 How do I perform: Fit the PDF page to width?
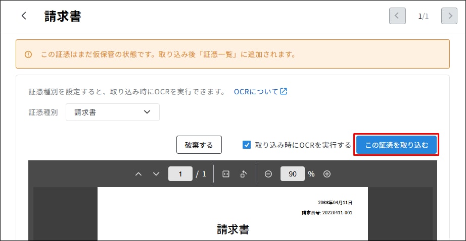[x=226, y=174]
